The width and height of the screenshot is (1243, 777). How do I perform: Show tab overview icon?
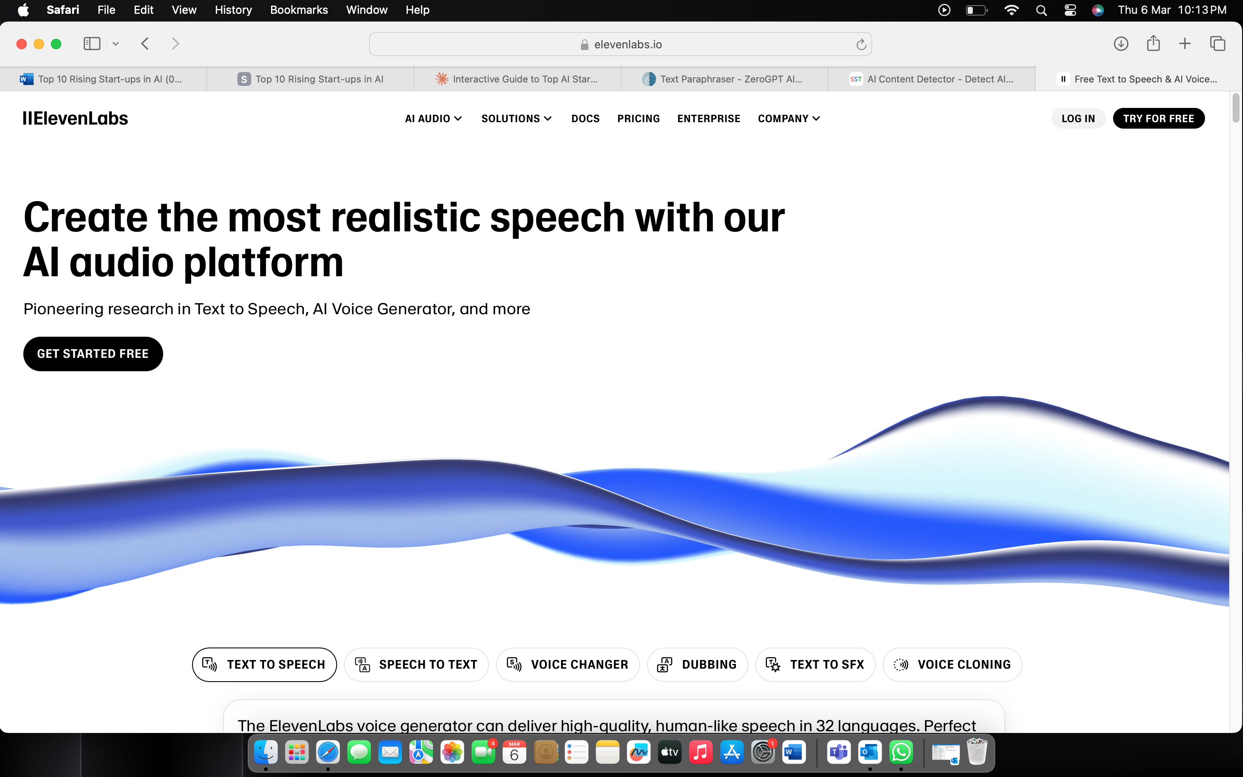tap(1217, 44)
